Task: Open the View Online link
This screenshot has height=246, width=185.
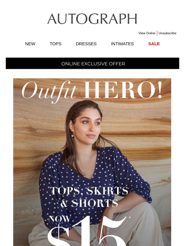Action: pyautogui.click(x=147, y=33)
